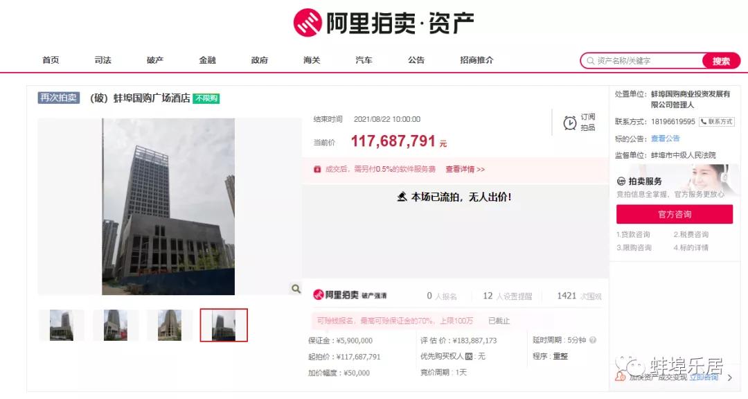Image resolution: width=748 pixels, height=399 pixels.
Task: Click 评估价 ¥183,887,173 value
Action: pyautogui.click(x=474, y=341)
